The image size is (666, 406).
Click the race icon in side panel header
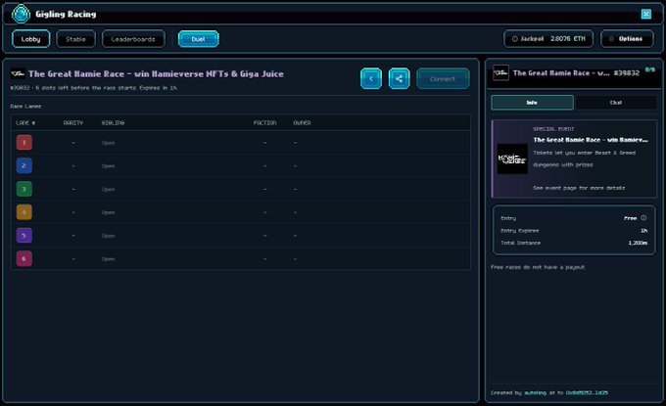pyautogui.click(x=500, y=73)
